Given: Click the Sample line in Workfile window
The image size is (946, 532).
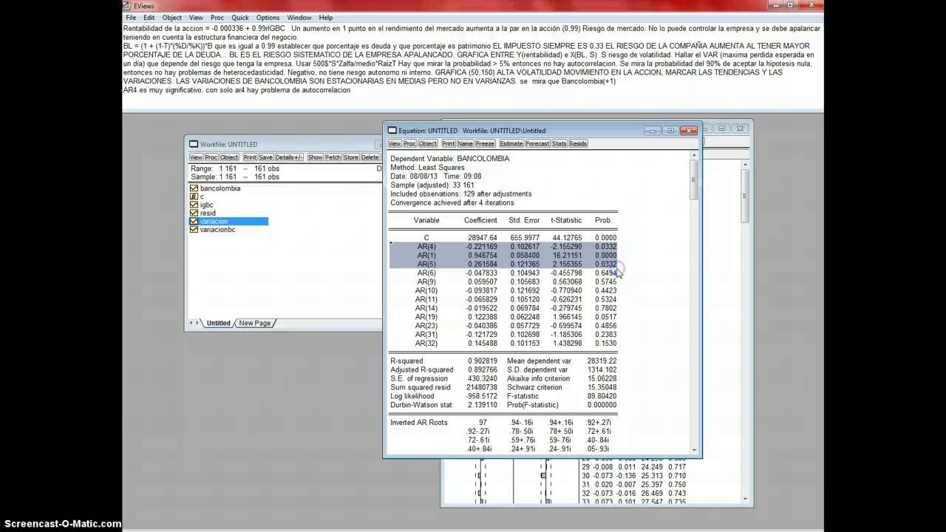Looking at the screenshot, I should click(235, 177).
